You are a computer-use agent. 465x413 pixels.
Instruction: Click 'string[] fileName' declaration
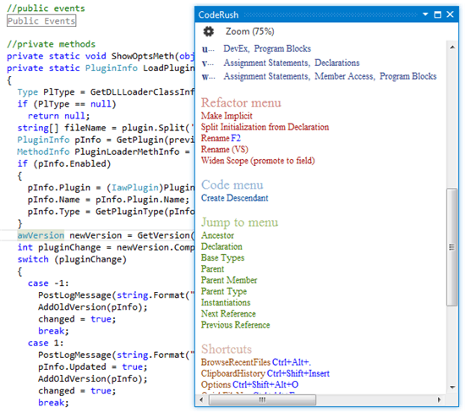tap(62, 129)
